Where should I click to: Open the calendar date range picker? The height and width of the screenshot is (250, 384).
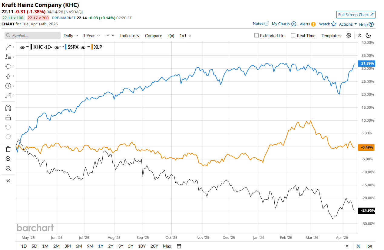pyautogui.click(x=179, y=246)
